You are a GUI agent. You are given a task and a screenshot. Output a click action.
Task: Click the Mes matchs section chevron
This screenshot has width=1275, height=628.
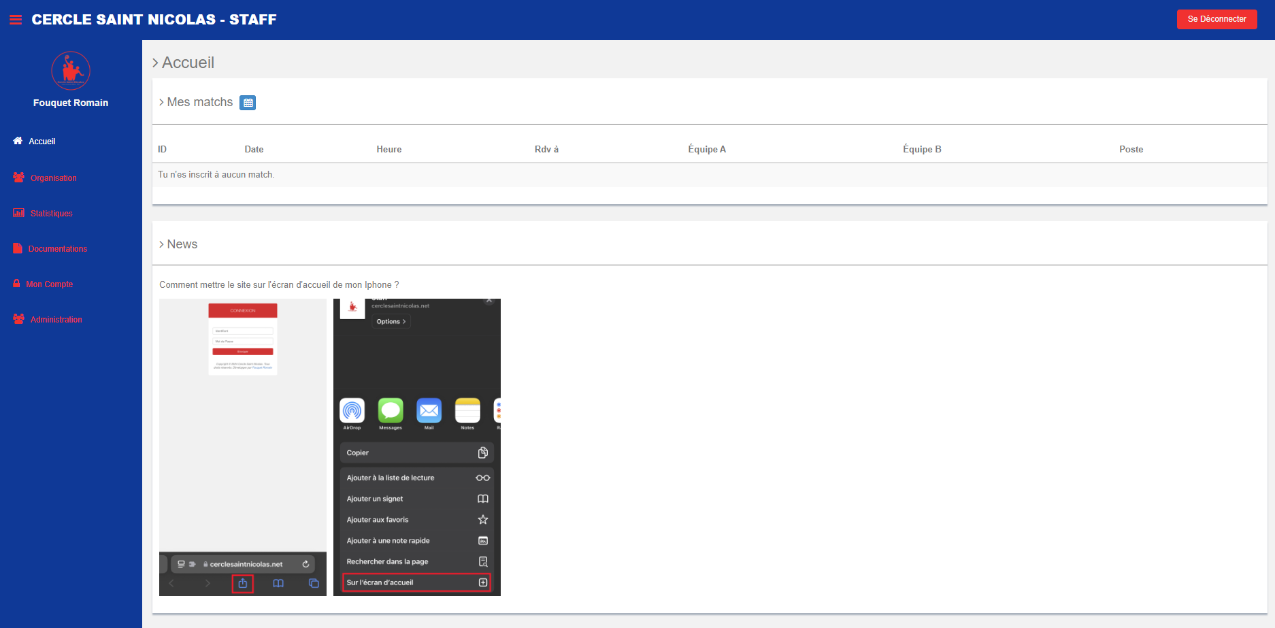point(161,103)
